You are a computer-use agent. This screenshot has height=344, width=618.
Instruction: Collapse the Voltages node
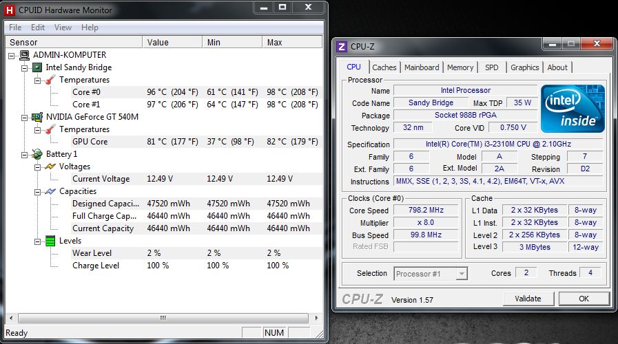pos(37,167)
